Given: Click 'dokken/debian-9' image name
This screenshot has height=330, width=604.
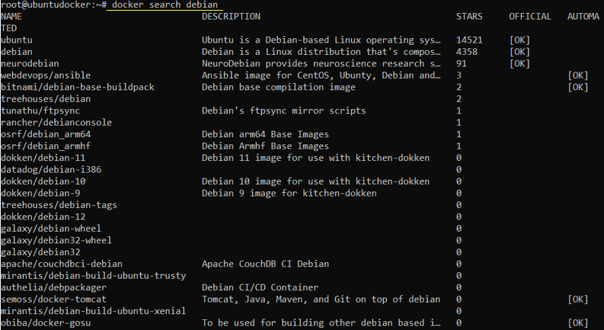Looking at the screenshot, I should click(x=40, y=193).
